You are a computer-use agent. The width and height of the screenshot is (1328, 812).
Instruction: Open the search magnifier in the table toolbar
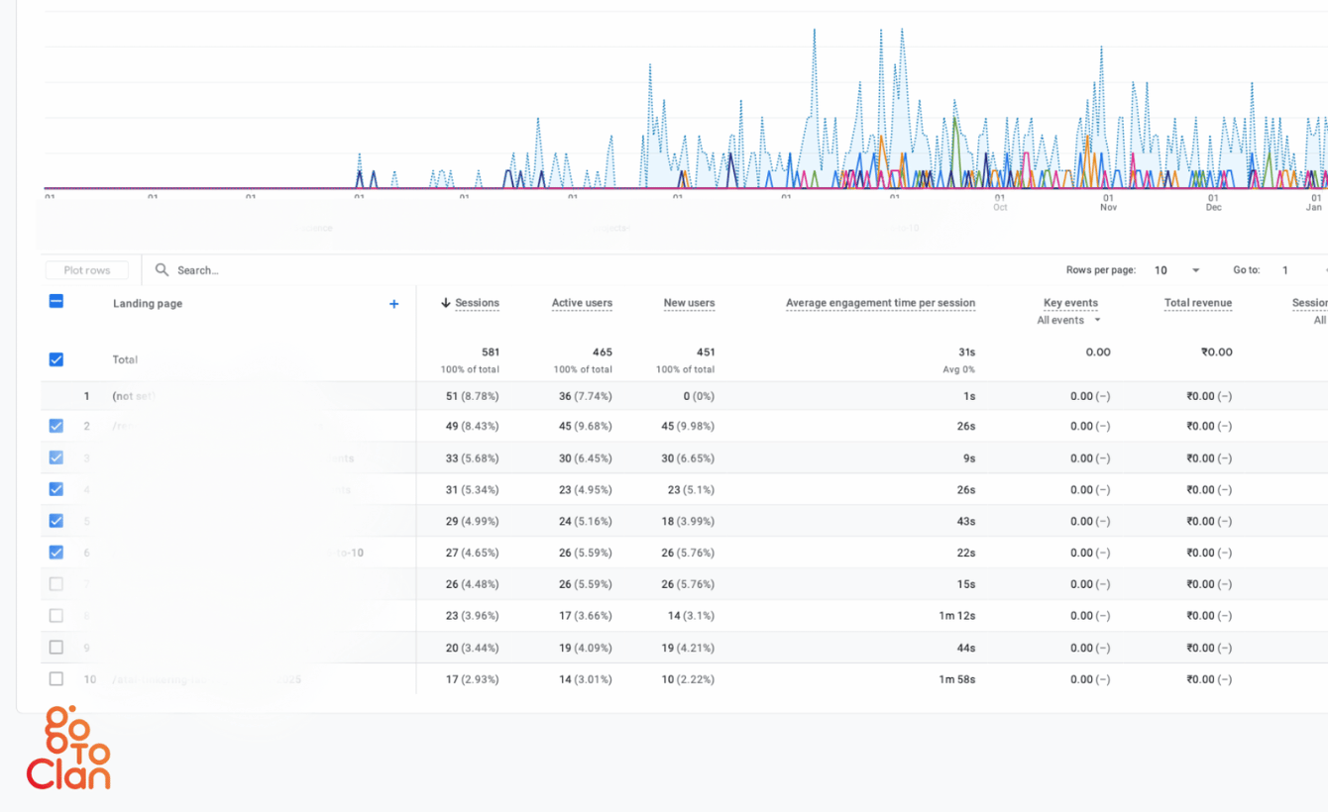[162, 269]
